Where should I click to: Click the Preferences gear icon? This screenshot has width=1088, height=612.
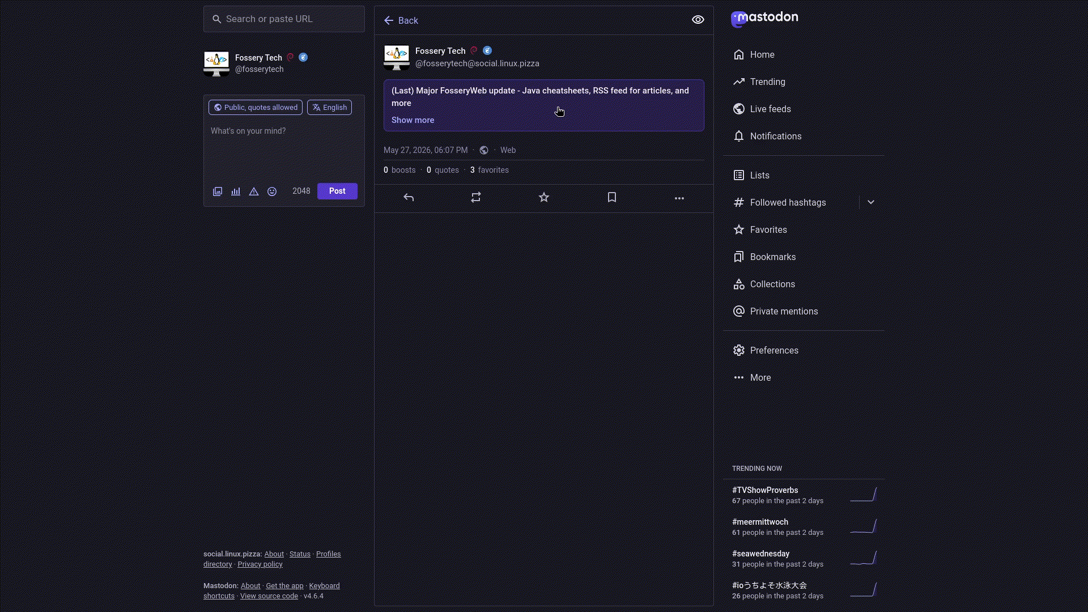[739, 351]
